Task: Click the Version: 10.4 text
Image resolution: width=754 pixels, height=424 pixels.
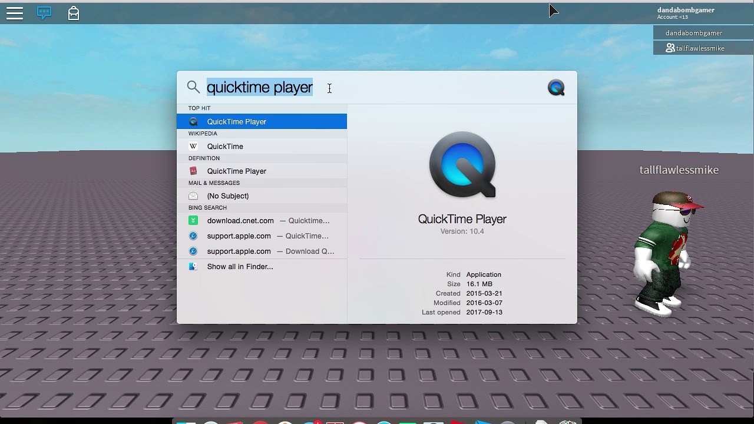Action: pos(462,231)
